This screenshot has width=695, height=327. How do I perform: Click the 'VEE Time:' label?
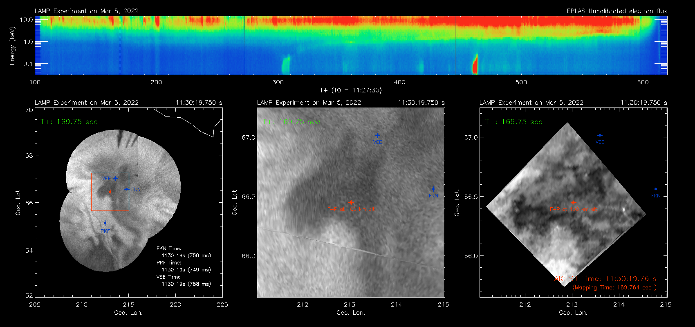pyautogui.click(x=169, y=277)
